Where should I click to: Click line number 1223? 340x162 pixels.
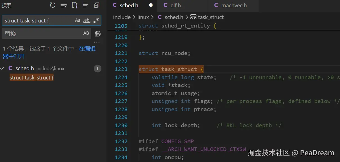(121, 69)
